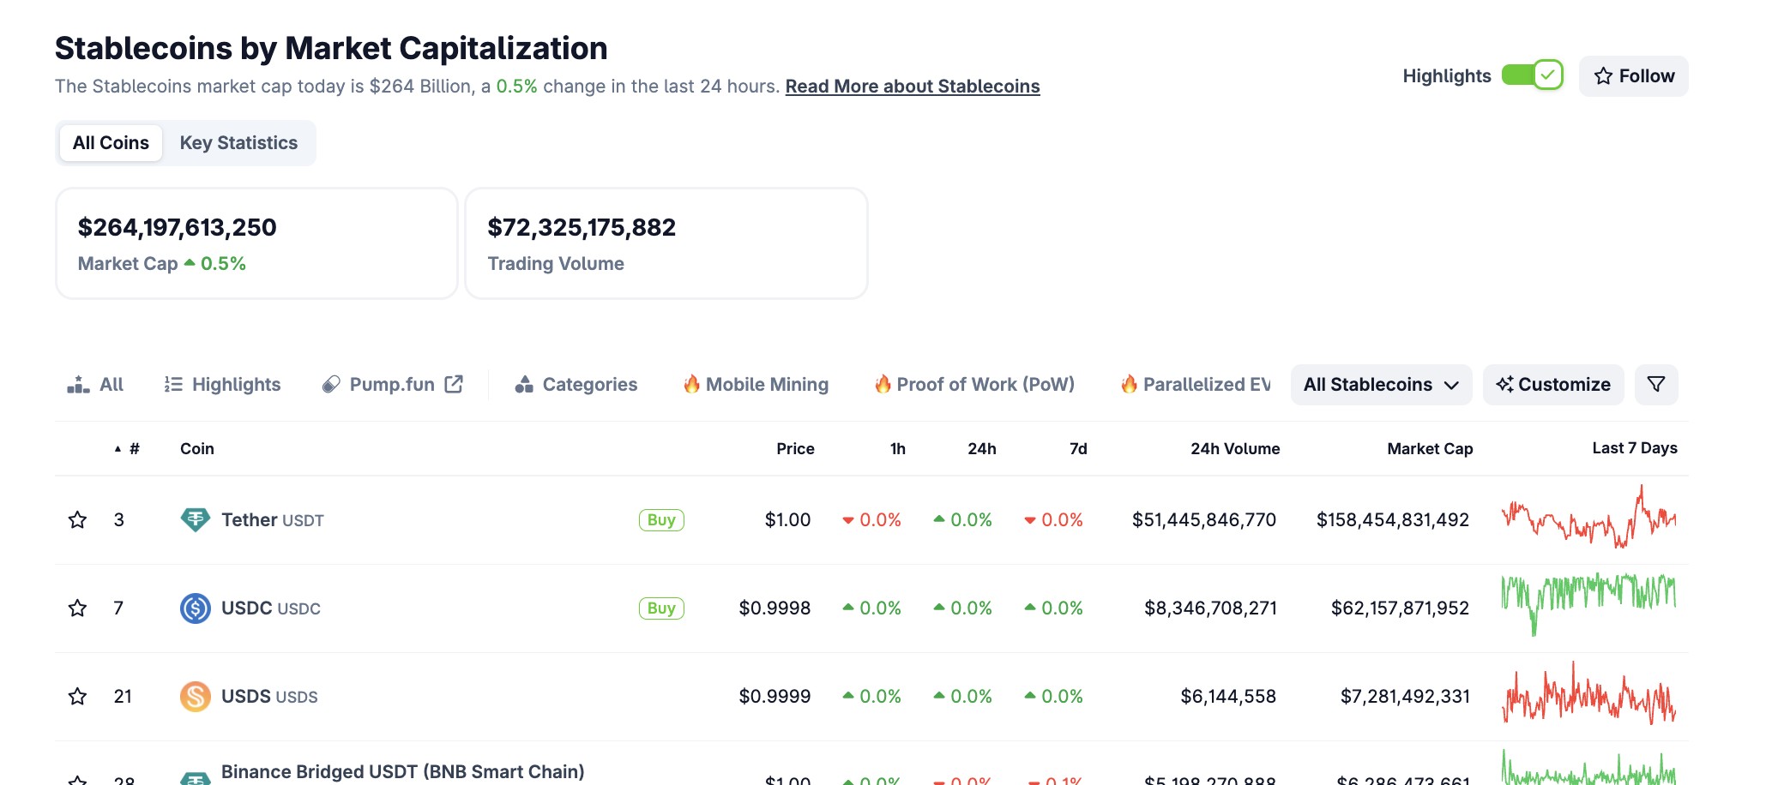Click the USDS coin logo
1772x785 pixels.
click(x=196, y=696)
